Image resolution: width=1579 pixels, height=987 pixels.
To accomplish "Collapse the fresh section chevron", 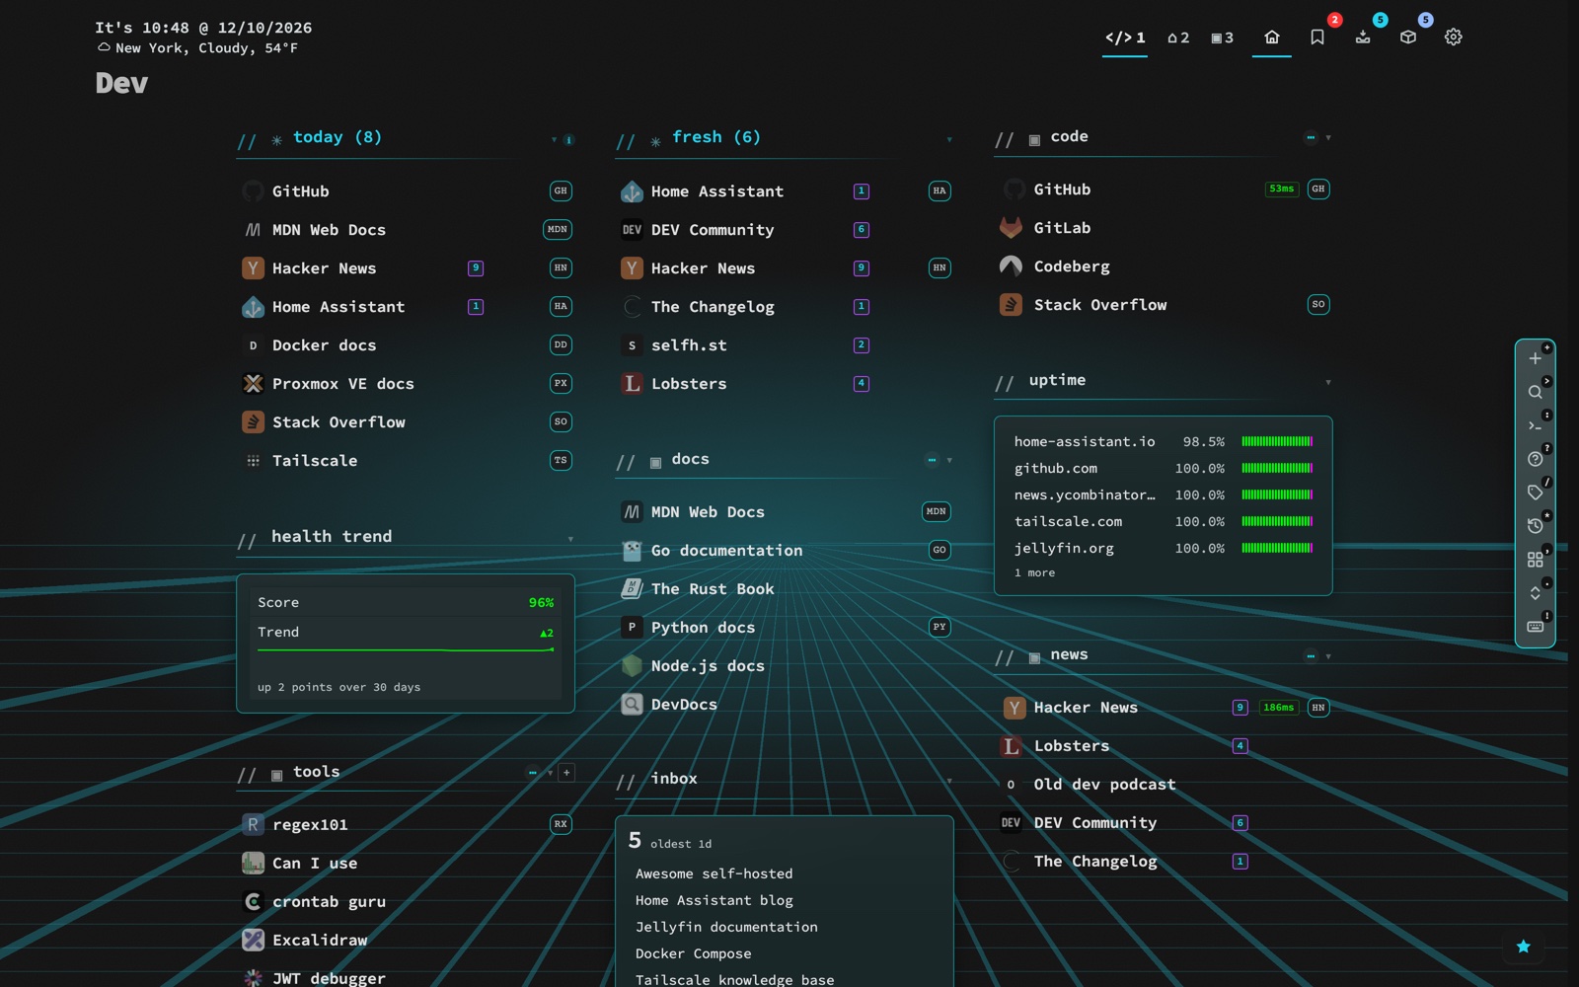I will tap(949, 140).
